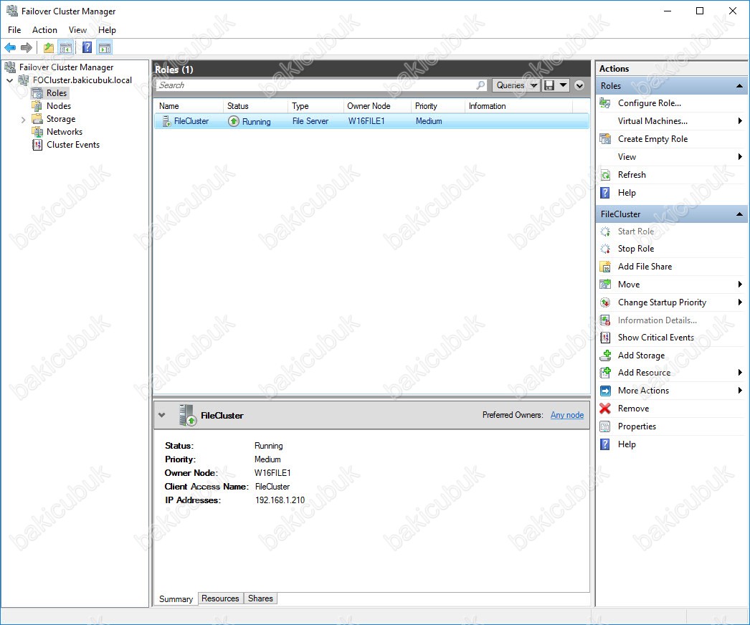The height and width of the screenshot is (625, 750).
Task: Select Networks in the console tree
Action: [x=64, y=131]
